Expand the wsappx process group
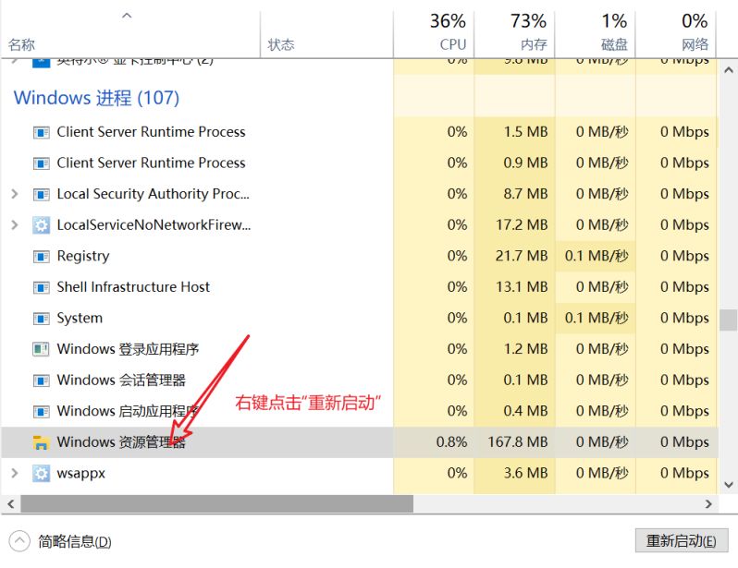This screenshot has width=738, height=568. coord(15,473)
